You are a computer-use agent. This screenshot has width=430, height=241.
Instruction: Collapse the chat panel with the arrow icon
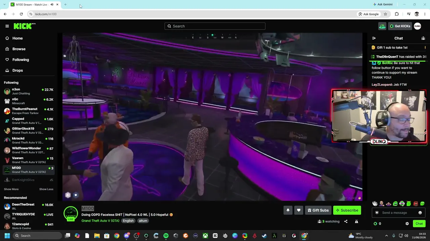pyautogui.click(x=374, y=38)
